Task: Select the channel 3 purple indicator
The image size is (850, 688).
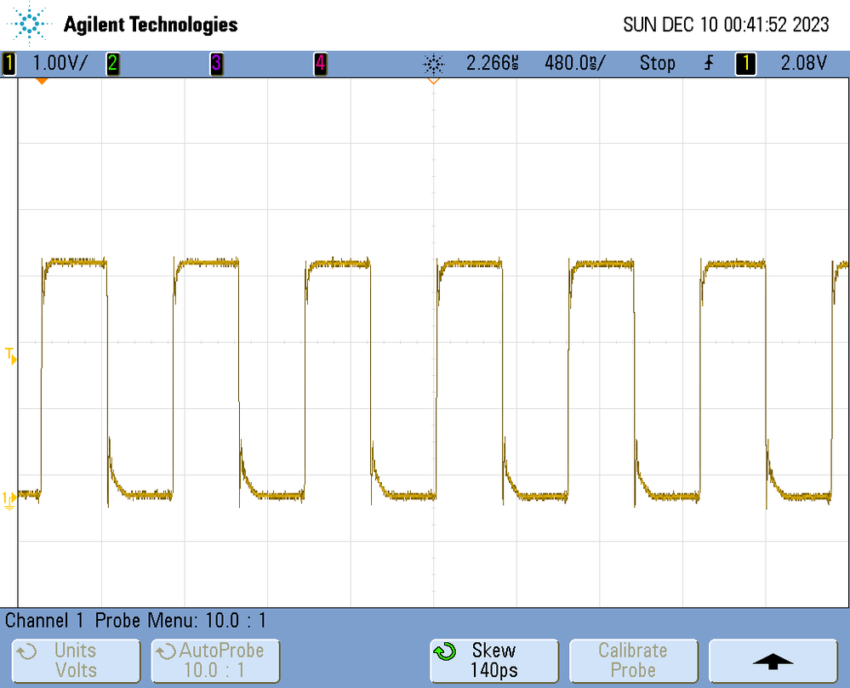Action: pos(217,64)
